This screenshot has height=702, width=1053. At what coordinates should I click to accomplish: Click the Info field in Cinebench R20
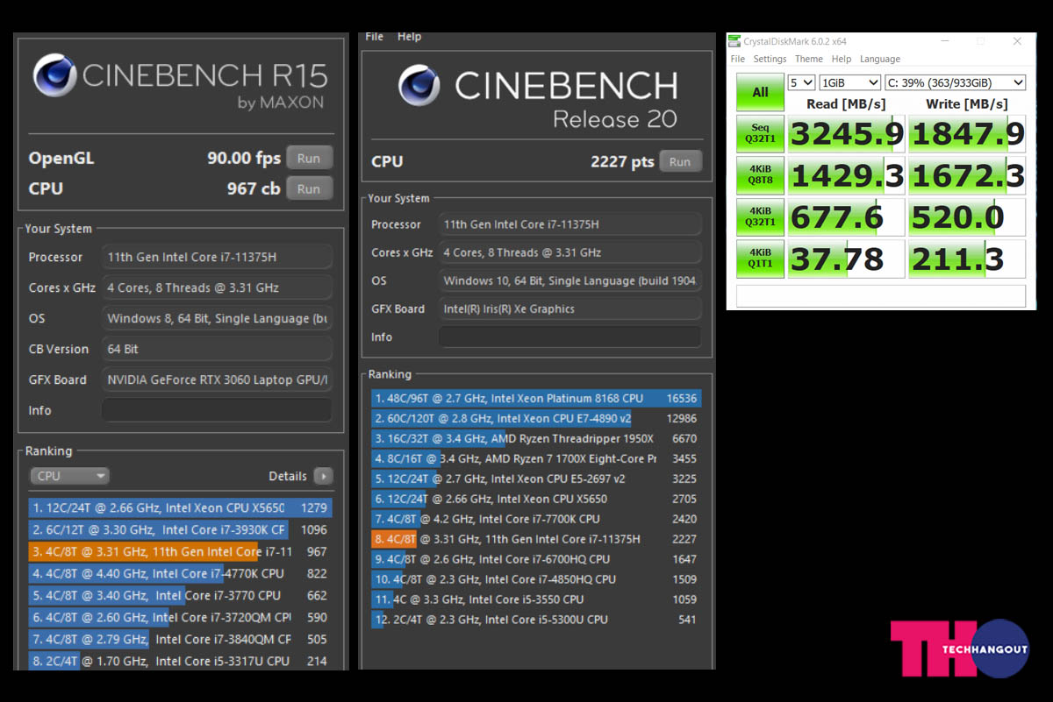point(569,337)
